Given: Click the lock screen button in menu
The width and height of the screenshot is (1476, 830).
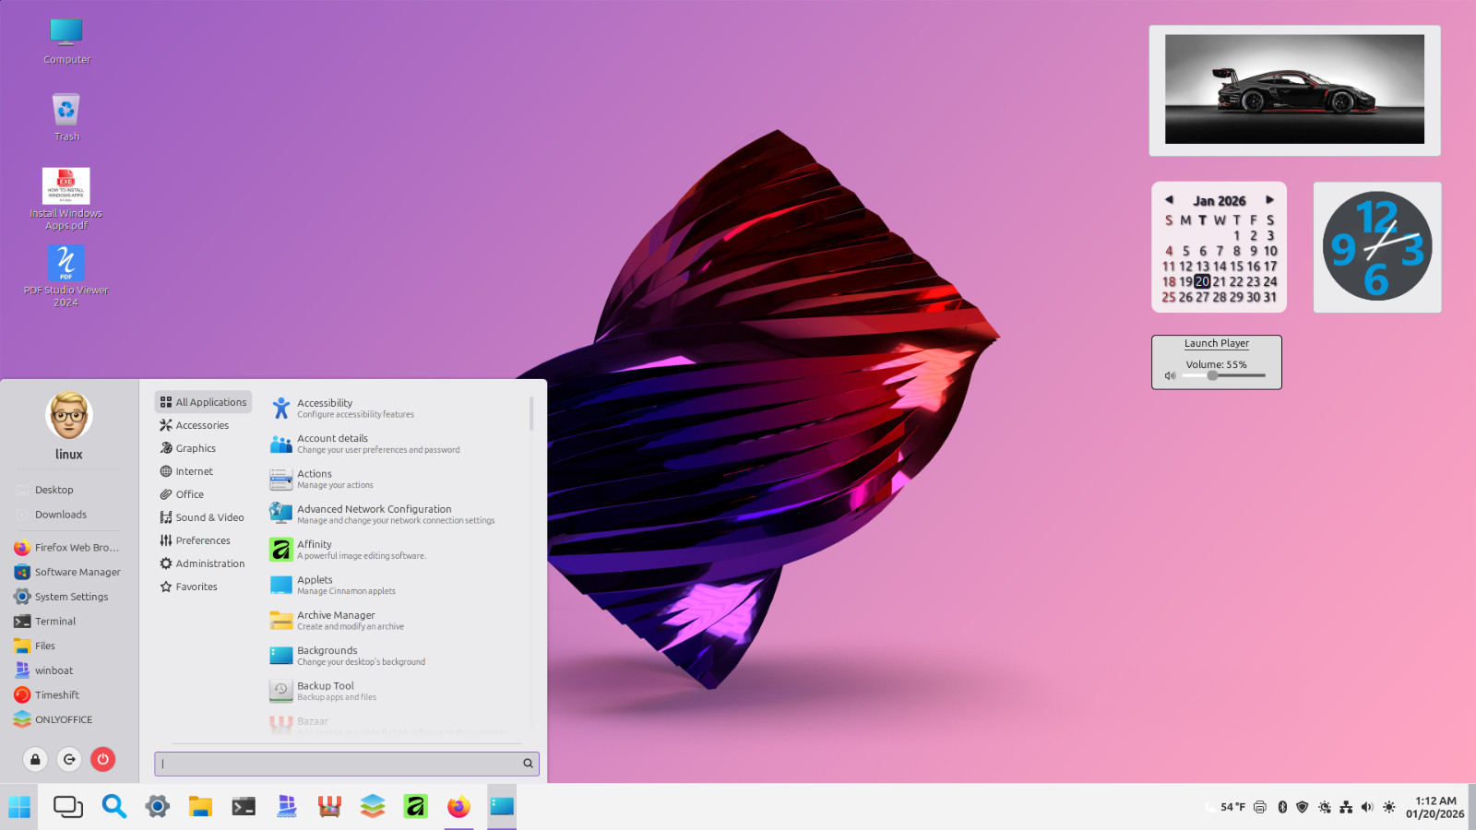Looking at the screenshot, I should pos(35,759).
